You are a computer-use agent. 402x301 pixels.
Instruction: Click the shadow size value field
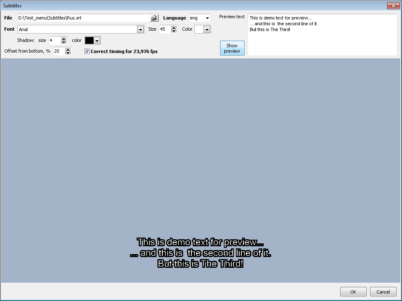(54, 41)
